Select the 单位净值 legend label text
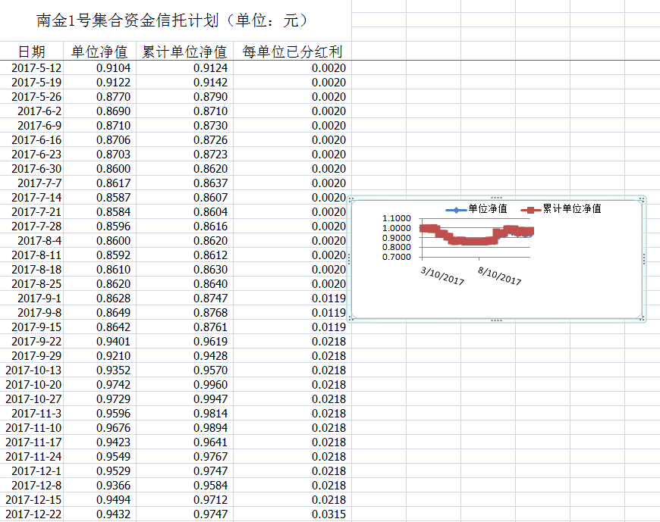660x522 pixels. point(487,209)
